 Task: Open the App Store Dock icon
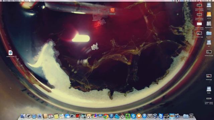(144, 116)
